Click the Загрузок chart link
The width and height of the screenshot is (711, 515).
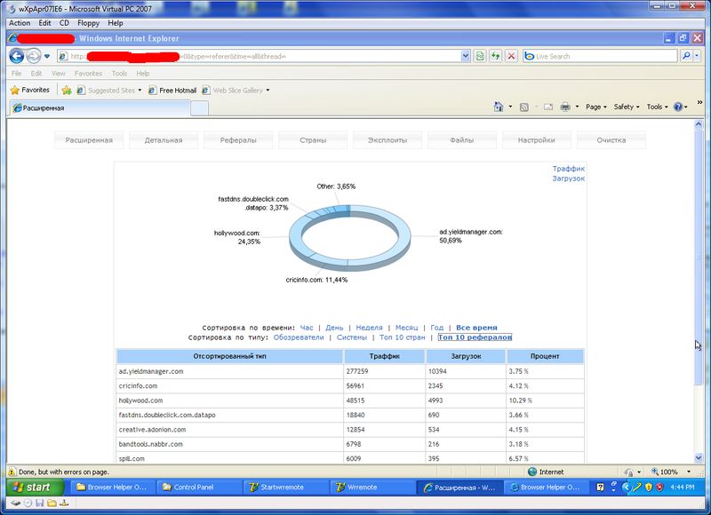click(569, 178)
